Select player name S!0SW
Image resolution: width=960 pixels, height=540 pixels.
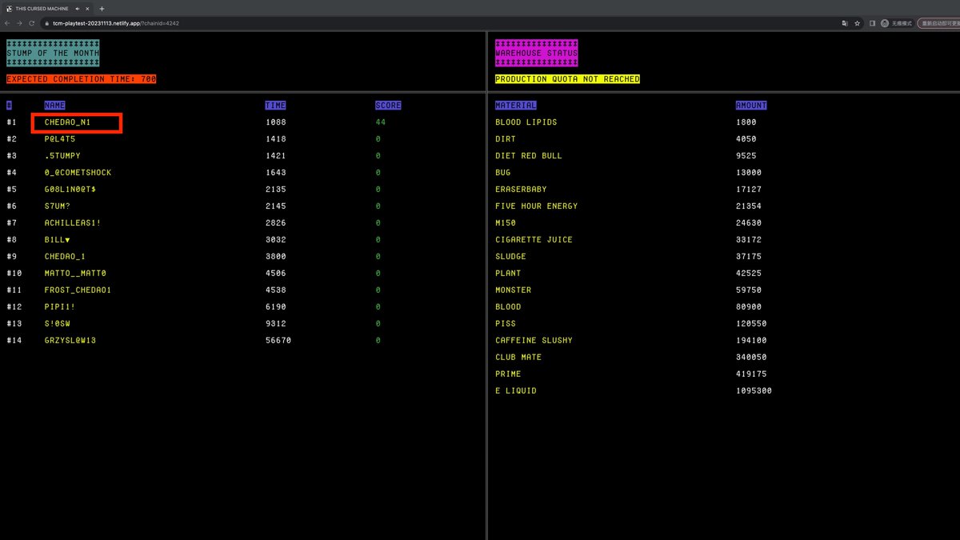click(x=58, y=324)
